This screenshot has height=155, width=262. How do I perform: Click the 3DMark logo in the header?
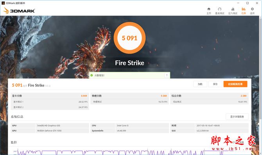click(19, 11)
